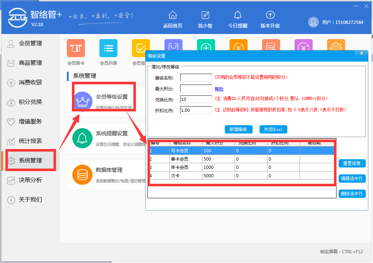
Task: Click 数据库管理 card title
Action: coord(109,170)
